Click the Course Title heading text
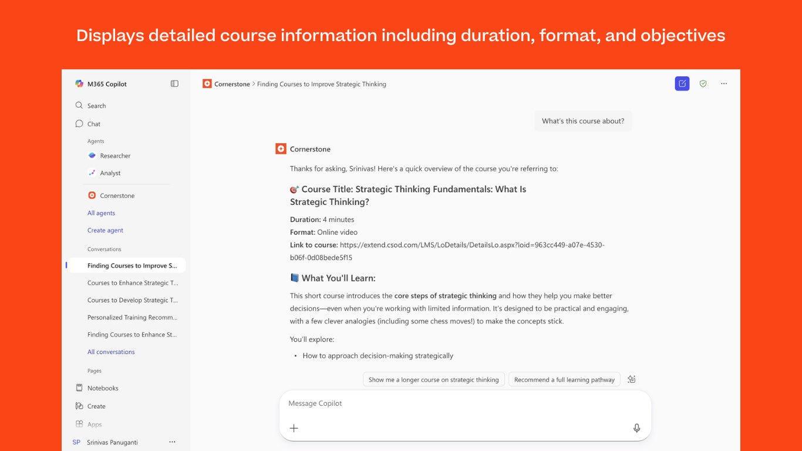Screen dimensions: 802x451 (408, 196)
